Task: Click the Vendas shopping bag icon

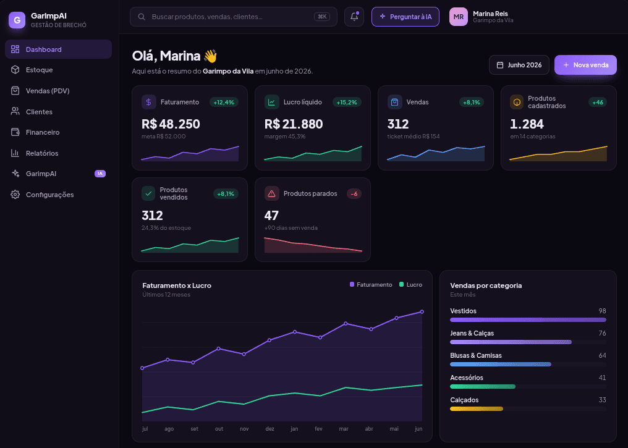Action: (394, 102)
